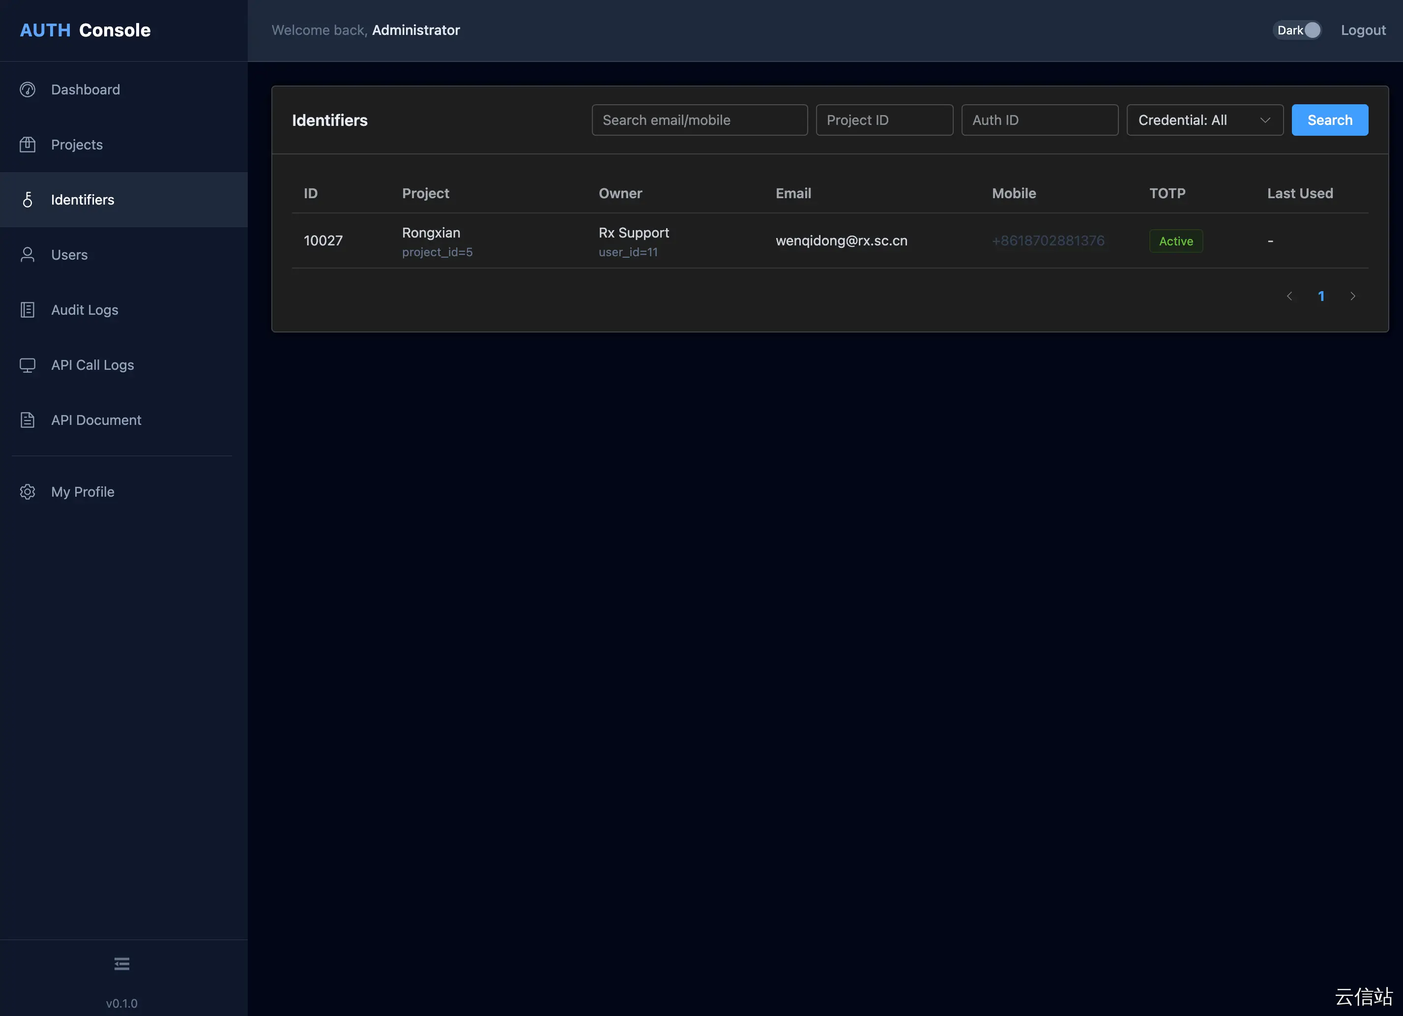Focus the Search email/mobile field
The image size is (1403, 1016).
point(699,120)
